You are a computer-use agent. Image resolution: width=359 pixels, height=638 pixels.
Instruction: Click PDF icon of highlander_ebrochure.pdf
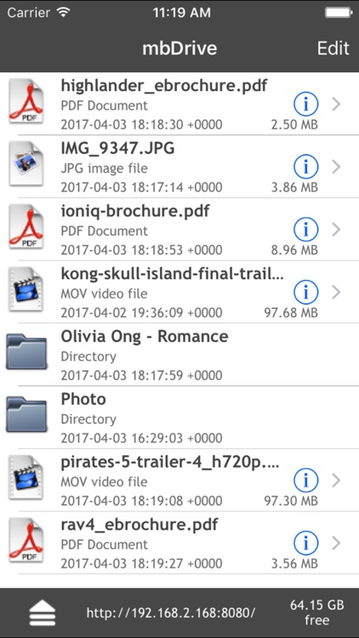(x=26, y=101)
